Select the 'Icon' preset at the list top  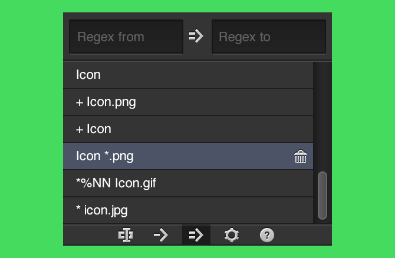click(x=88, y=75)
